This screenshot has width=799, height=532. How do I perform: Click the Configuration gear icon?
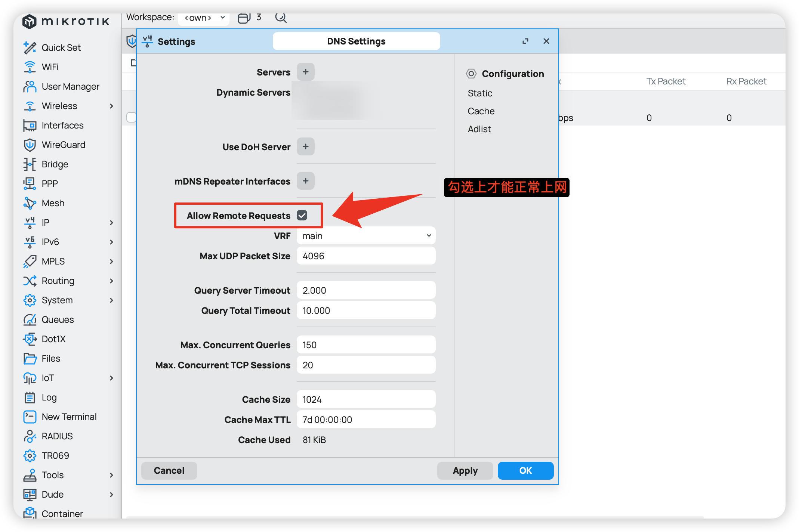pyautogui.click(x=471, y=74)
